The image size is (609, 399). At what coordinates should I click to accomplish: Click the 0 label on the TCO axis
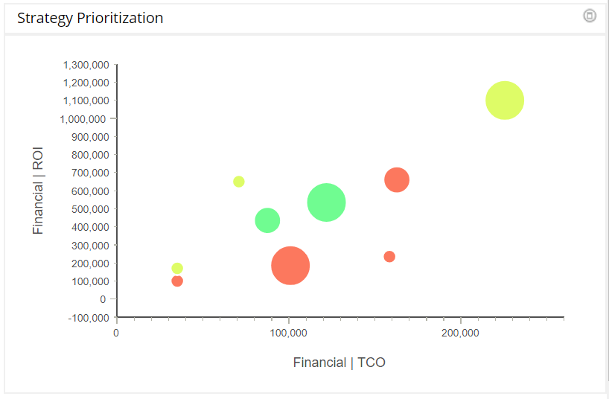tap(116, 333)
